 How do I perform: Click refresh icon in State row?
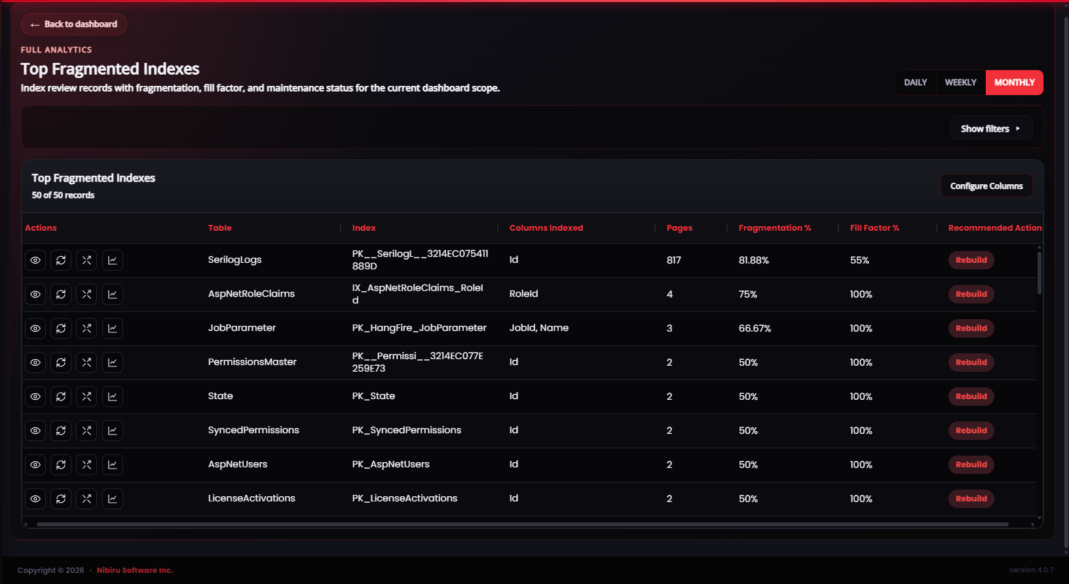[x=61, y=397]
